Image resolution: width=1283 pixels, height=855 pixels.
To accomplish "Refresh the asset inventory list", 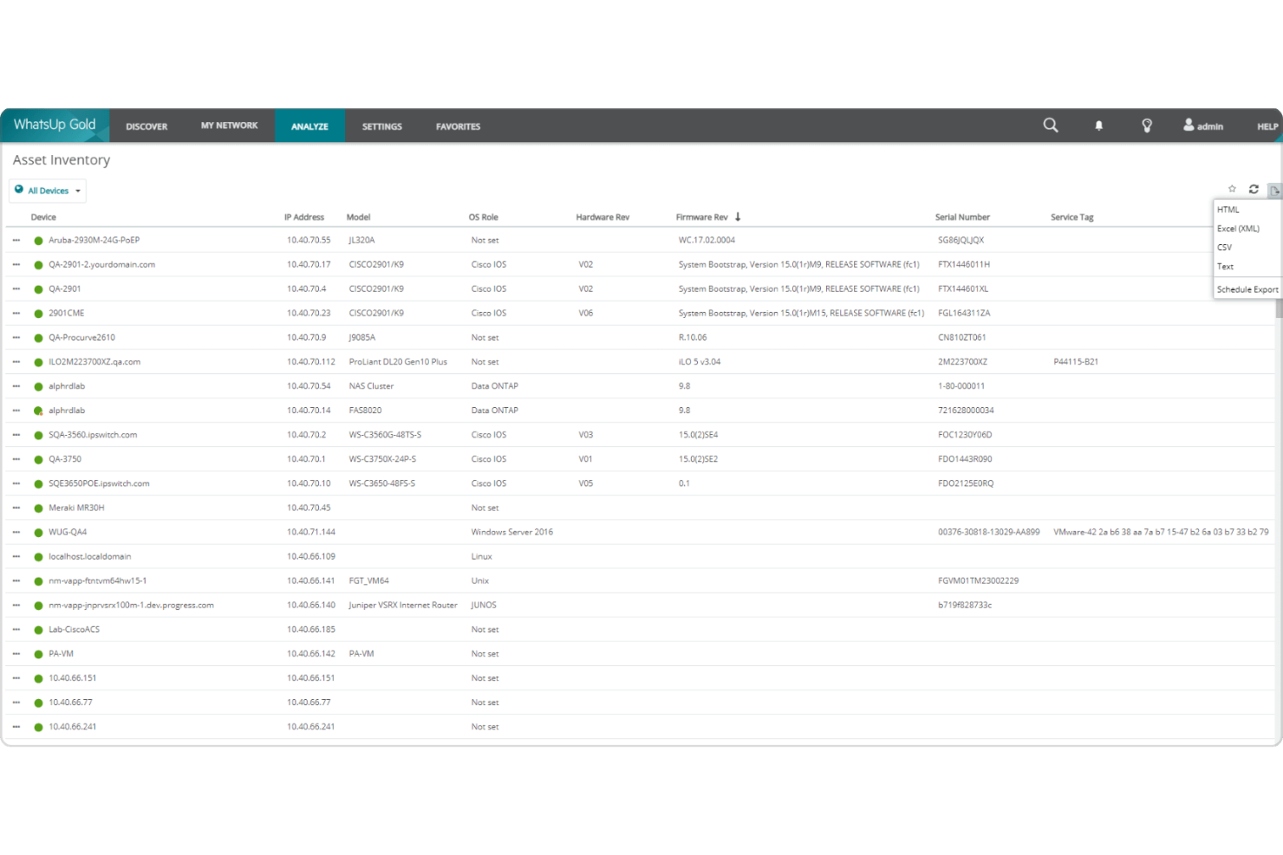I will click(1254, 188).
